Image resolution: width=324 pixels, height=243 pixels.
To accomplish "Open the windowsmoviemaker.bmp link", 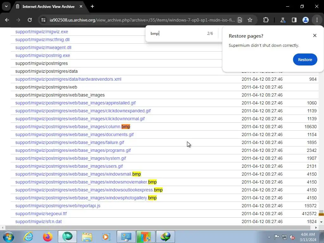I will [86, 182].
